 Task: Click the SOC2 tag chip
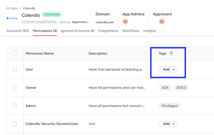pyautogui.click(x=181, y=88)
